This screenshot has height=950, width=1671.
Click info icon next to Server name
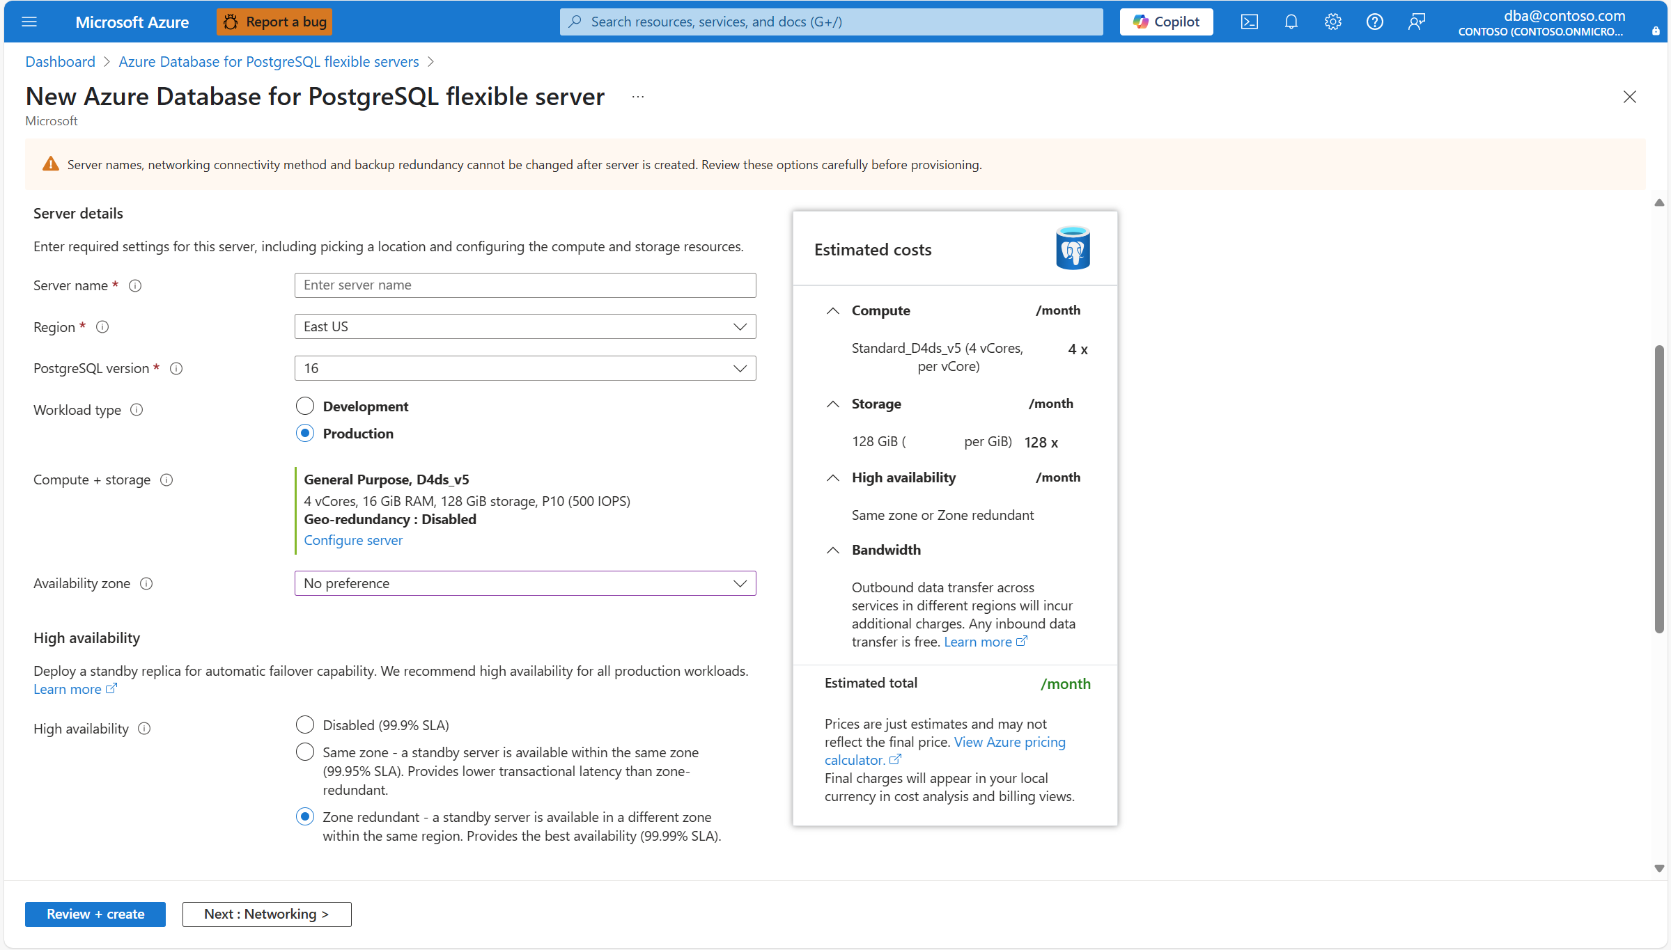[136, 285]
